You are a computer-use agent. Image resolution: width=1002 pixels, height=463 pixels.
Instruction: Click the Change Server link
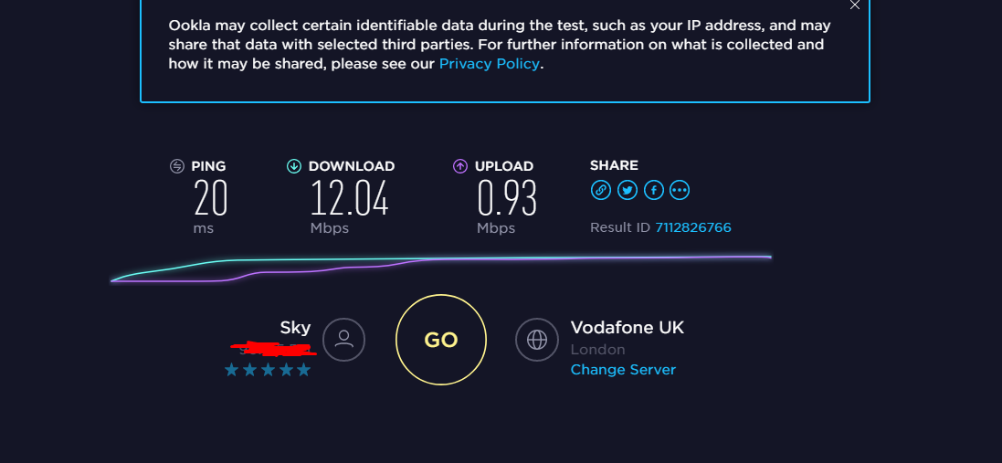coord(623,370)
